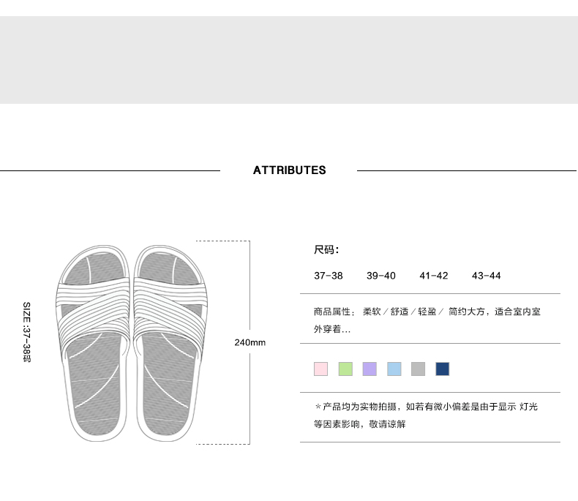Choose the navy blue color swatch

442,369
